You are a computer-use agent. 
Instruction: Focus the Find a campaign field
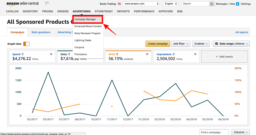(x=214, y=132)
